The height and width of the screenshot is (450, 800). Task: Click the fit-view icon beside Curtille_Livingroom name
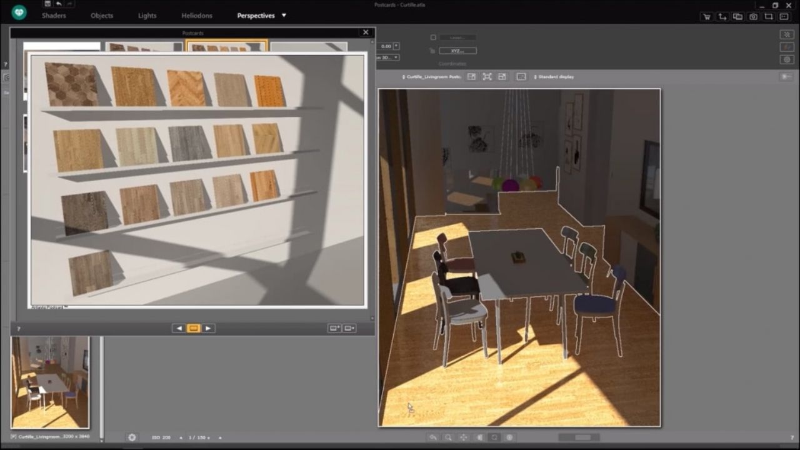click(x=487, y=76)
